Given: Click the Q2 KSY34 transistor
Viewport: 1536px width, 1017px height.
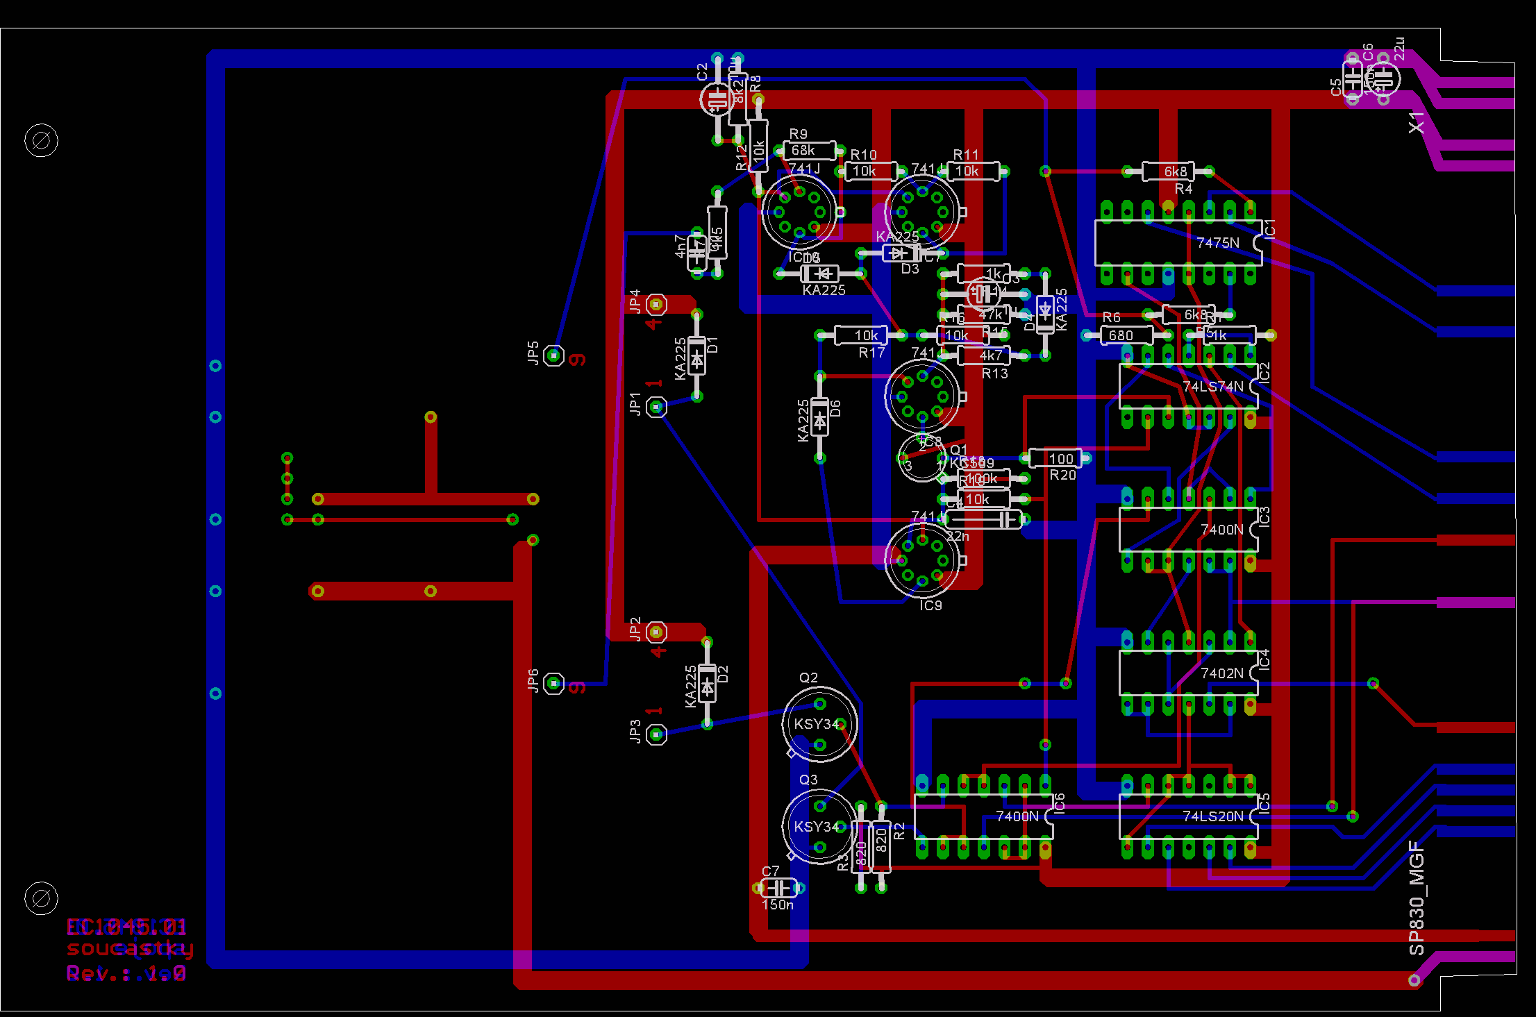Looking at the screenshot, I should [819, 724].
